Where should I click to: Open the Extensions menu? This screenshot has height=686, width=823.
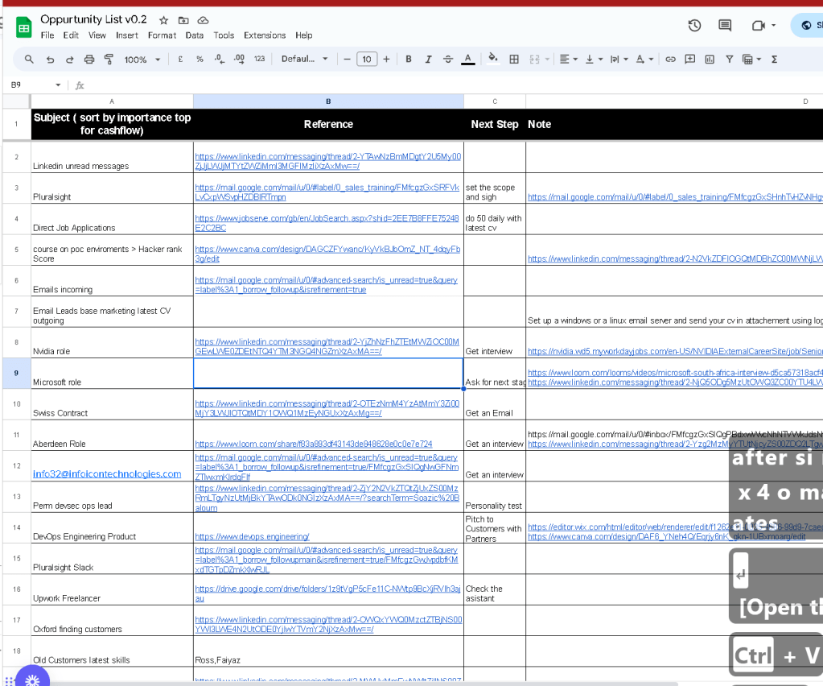265,35
